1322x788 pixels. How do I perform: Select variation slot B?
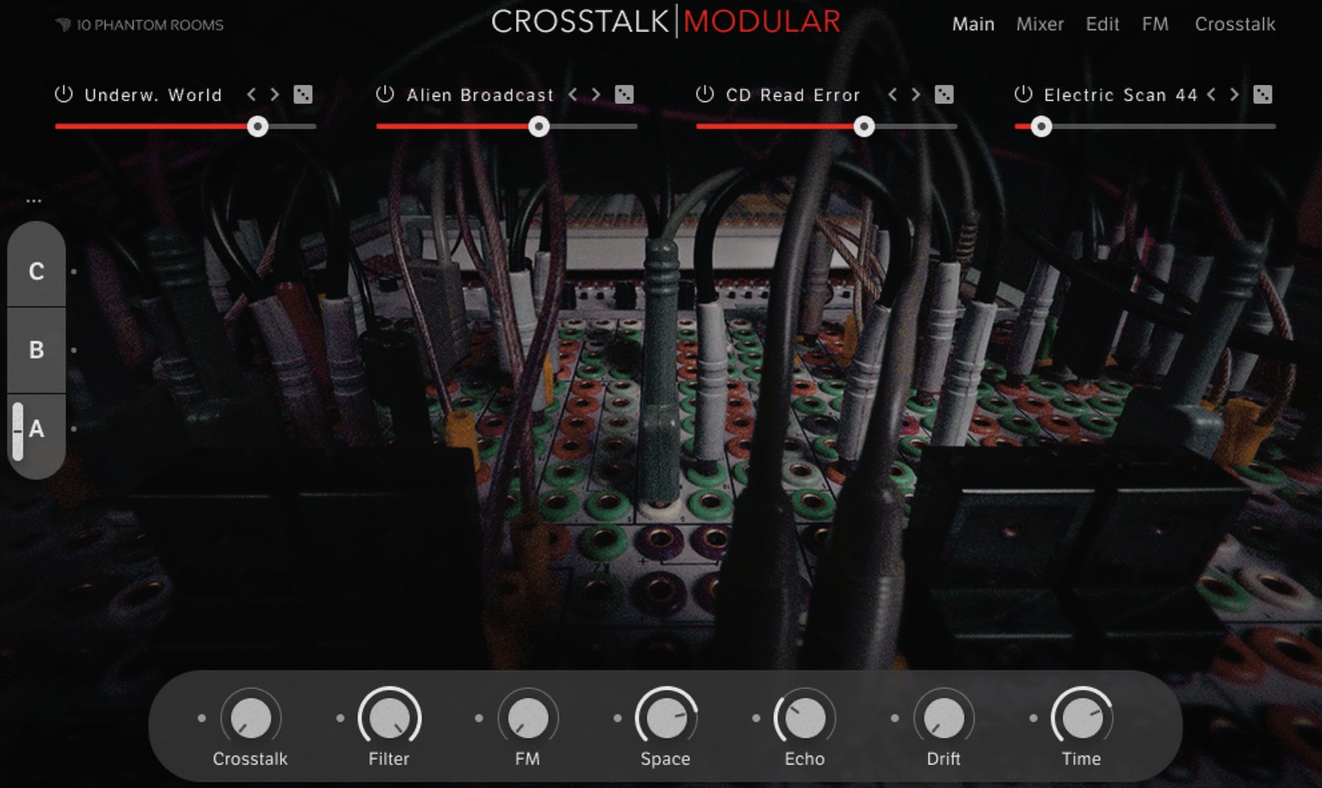tap(35, 351)
